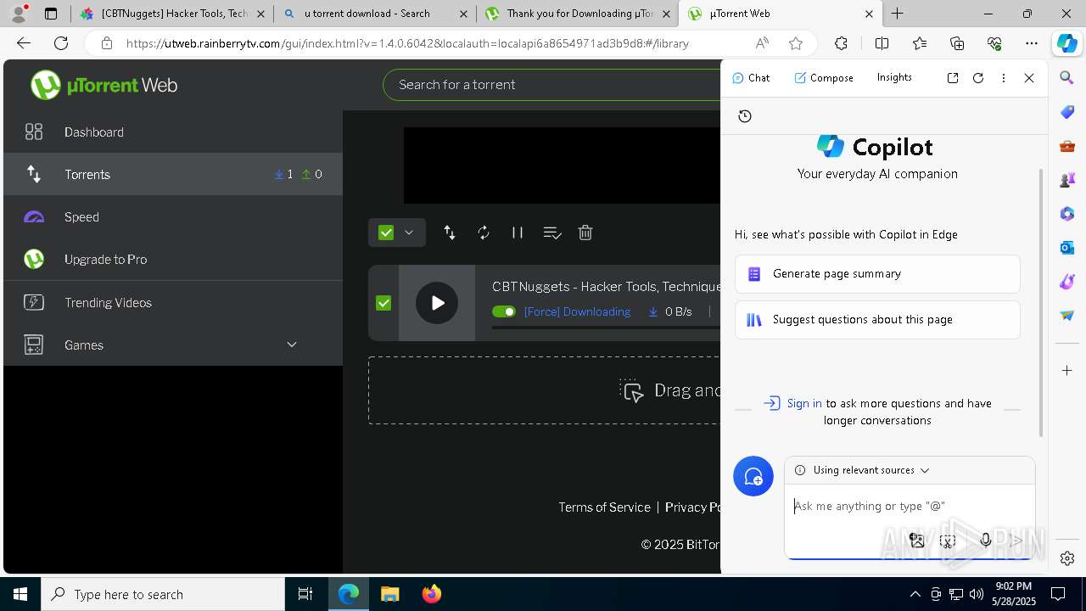Expand the Games menu chevron
Image resolution: width=1086 pixels, height=611 pixels.
click(x=292, y=345)
